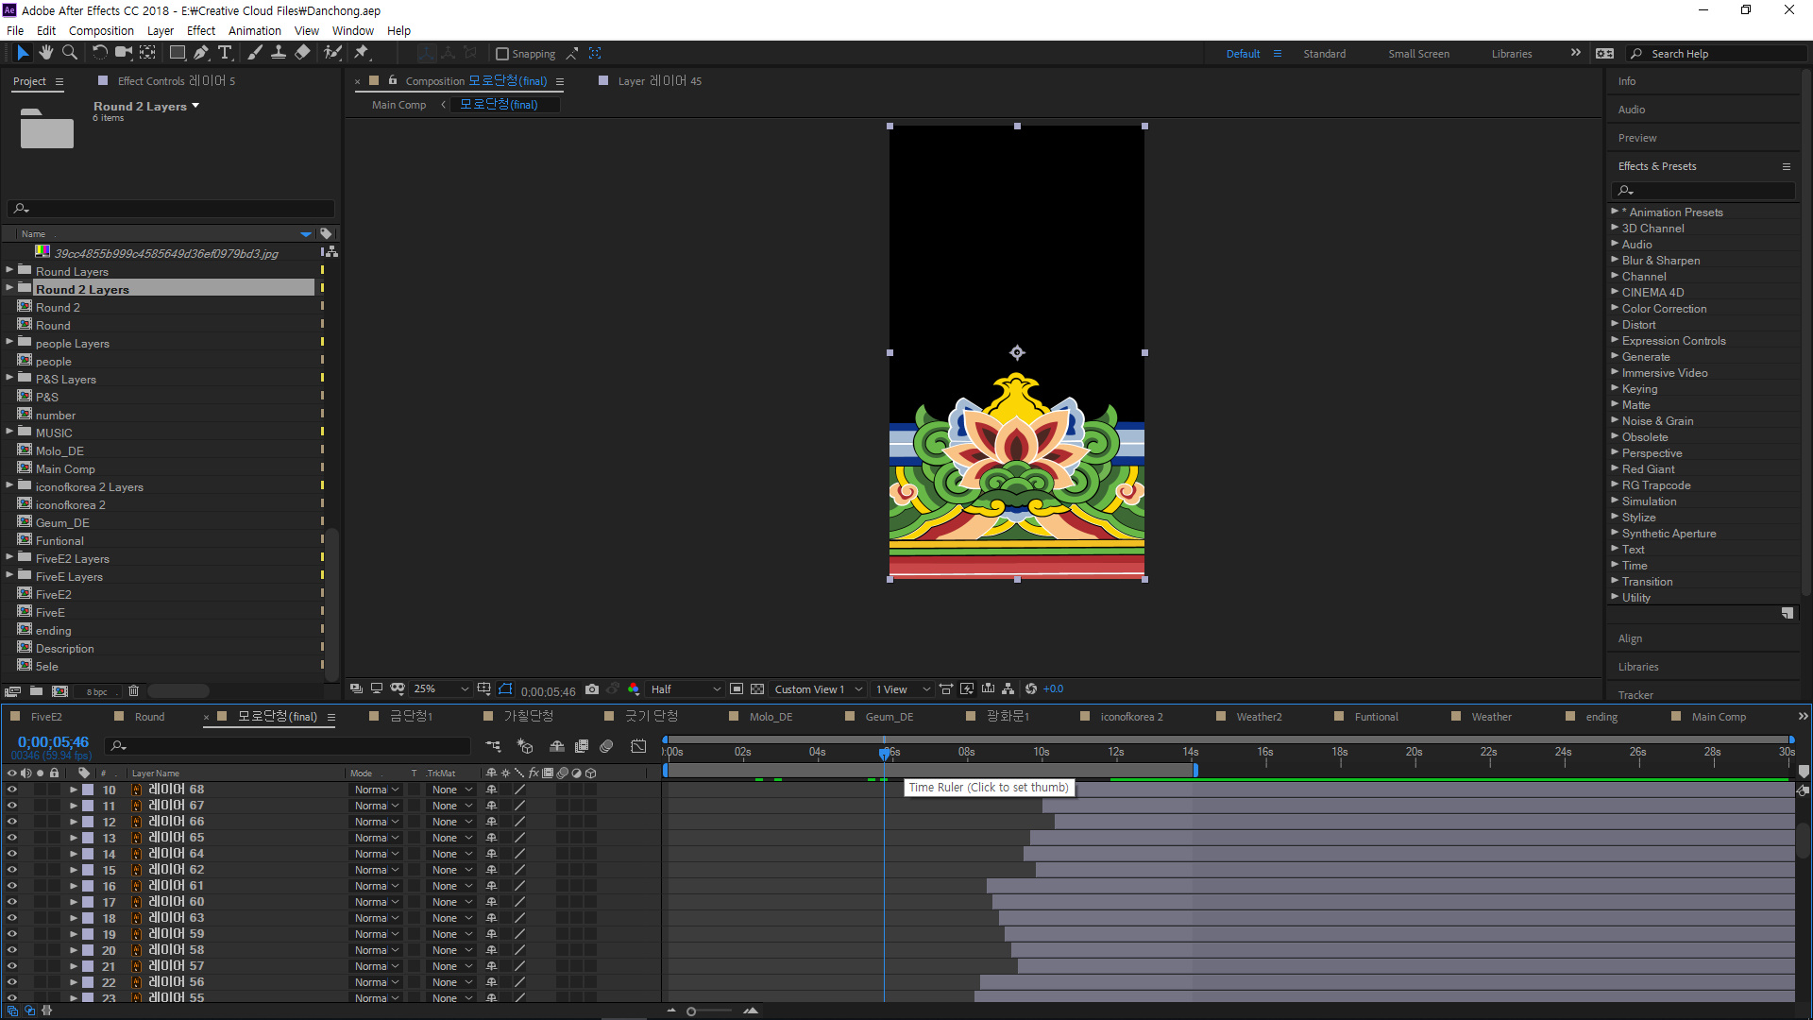This screenshot has width=1813, height=1020.
Task: Select the Hand tool
Action: click(x=45, y=53)
